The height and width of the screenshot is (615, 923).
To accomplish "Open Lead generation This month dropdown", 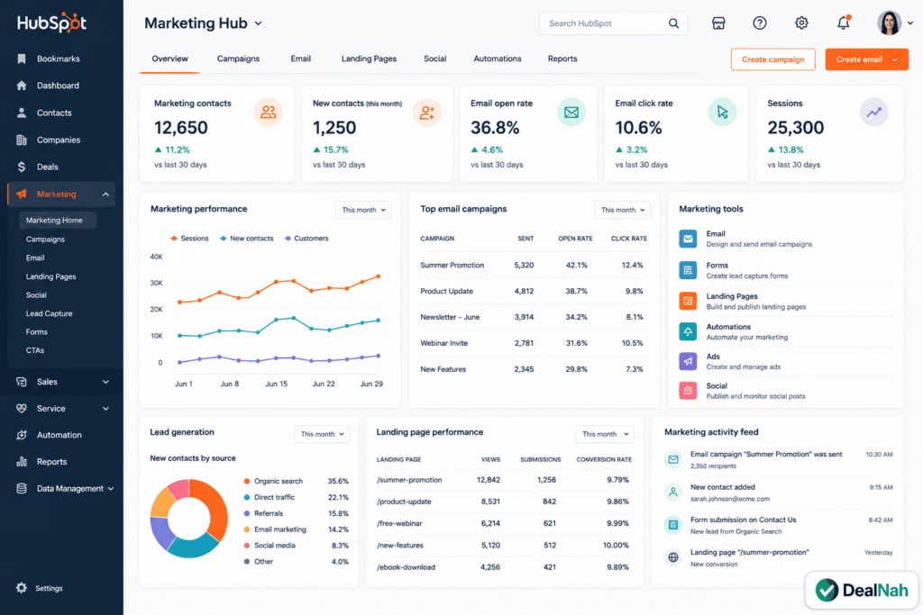I will coord(322,434).
